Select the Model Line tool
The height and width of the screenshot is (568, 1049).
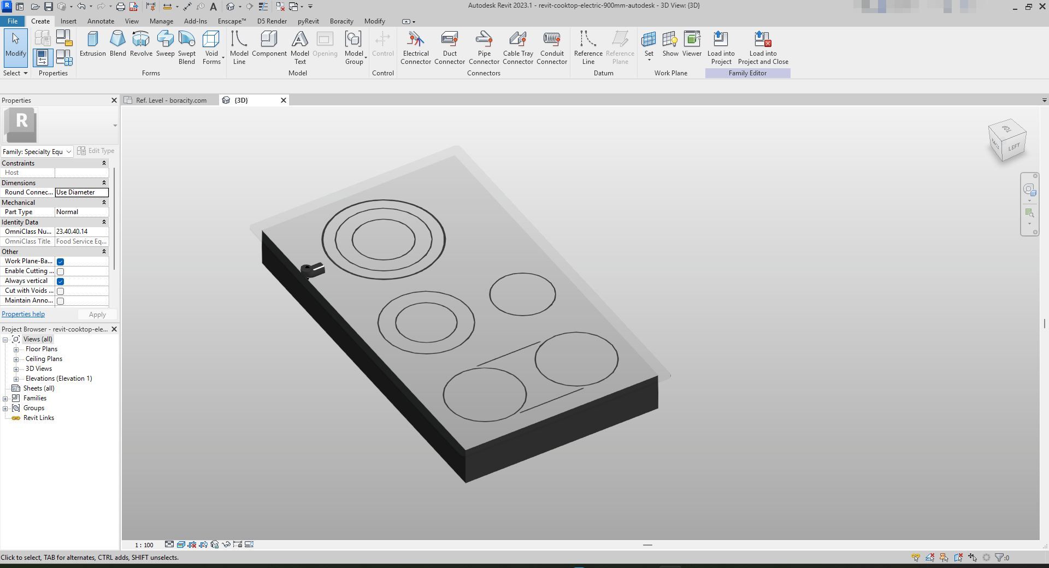point(239,48)
